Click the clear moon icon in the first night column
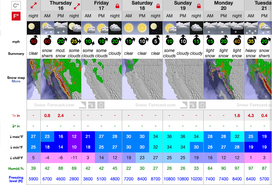 [x=34, y=28]
